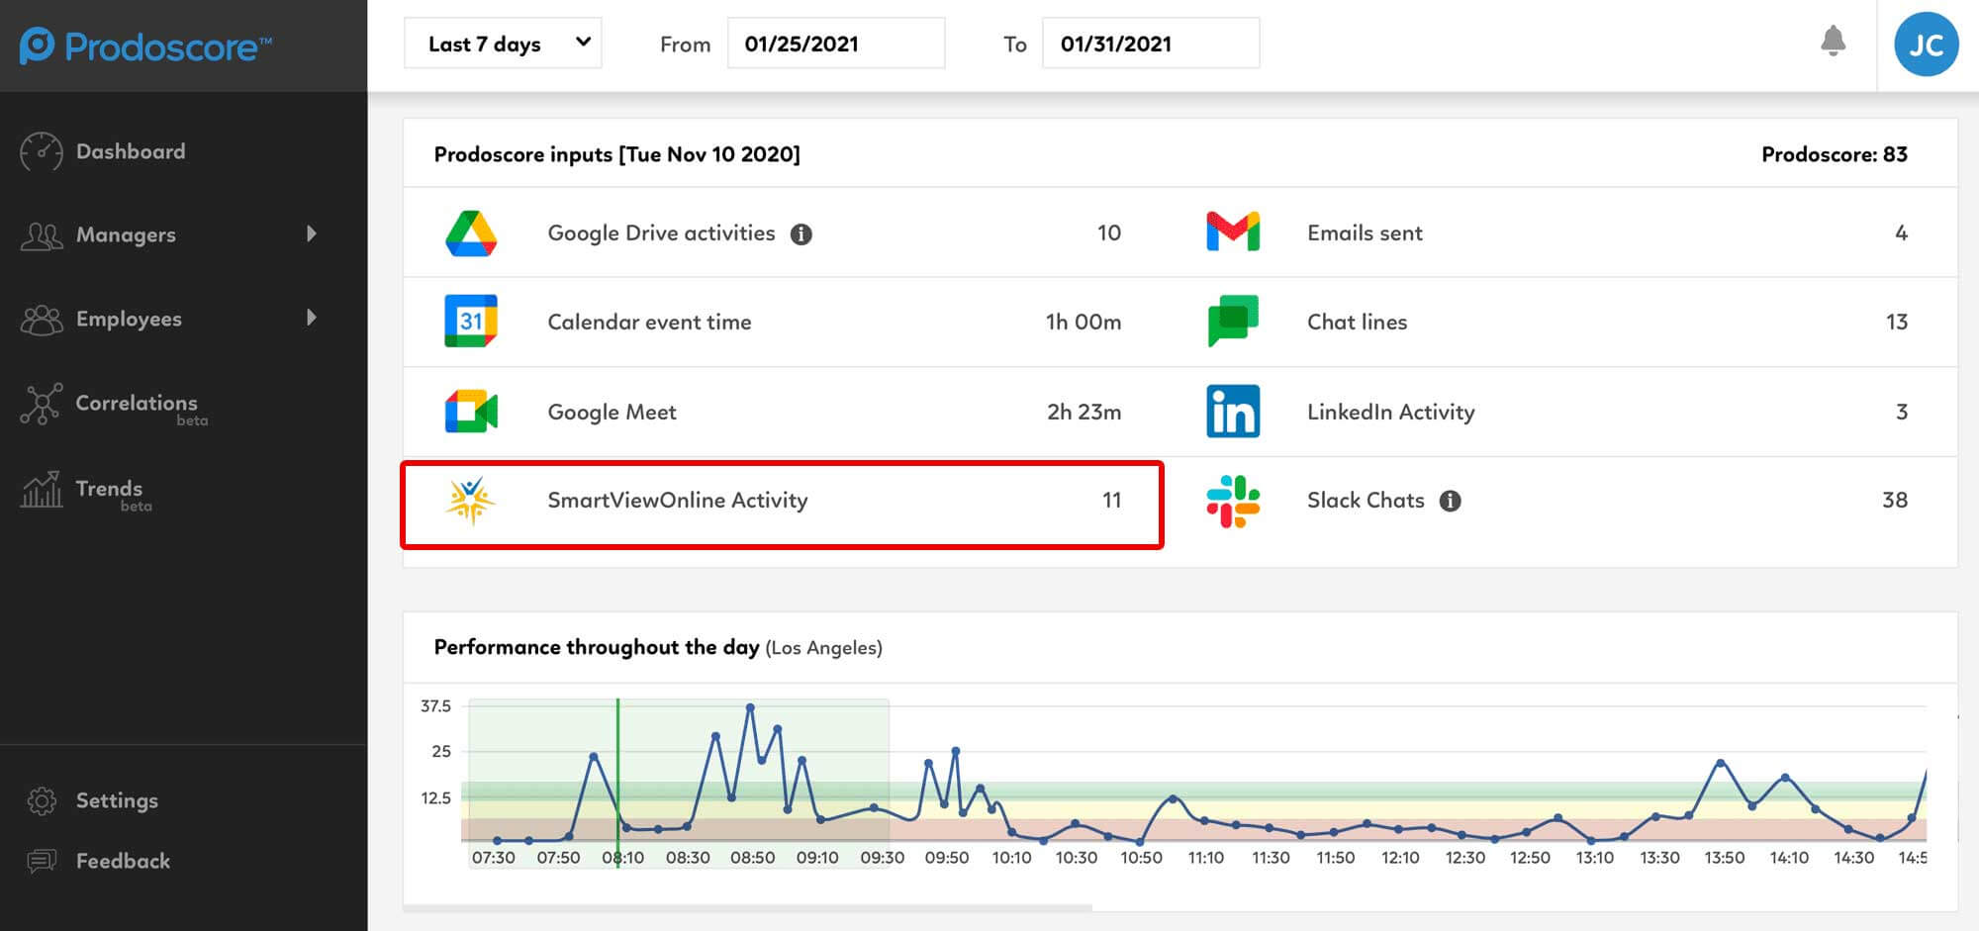Open Trends beta page
Viewport: 1979px width, 931px height.
coord(109,489)
